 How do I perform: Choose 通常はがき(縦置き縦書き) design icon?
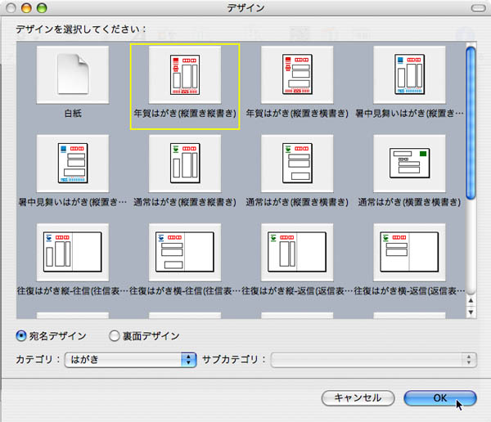pos(185,164)
